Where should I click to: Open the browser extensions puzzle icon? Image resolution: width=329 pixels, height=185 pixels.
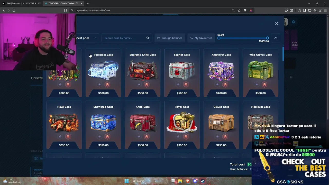point(286,10)
